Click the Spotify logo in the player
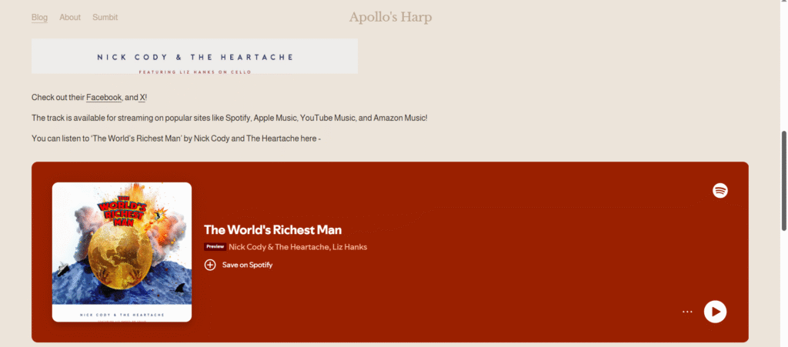This screenshot has width=788, height=347. 720,191
